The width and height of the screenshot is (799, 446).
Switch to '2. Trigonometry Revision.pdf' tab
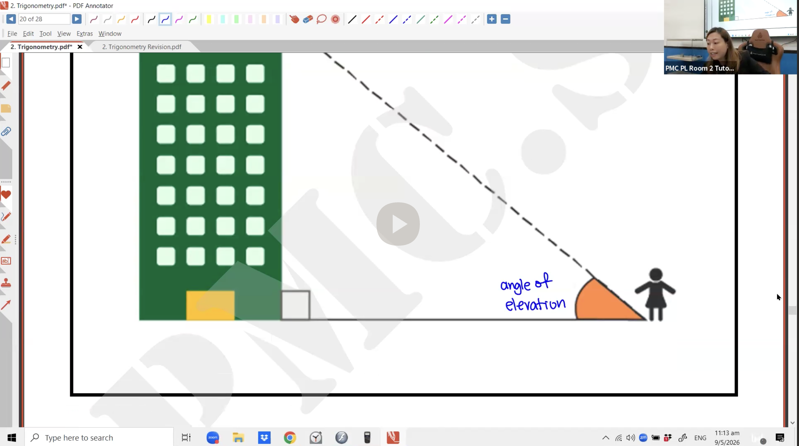pyautogui.click(x=142, y=47)
